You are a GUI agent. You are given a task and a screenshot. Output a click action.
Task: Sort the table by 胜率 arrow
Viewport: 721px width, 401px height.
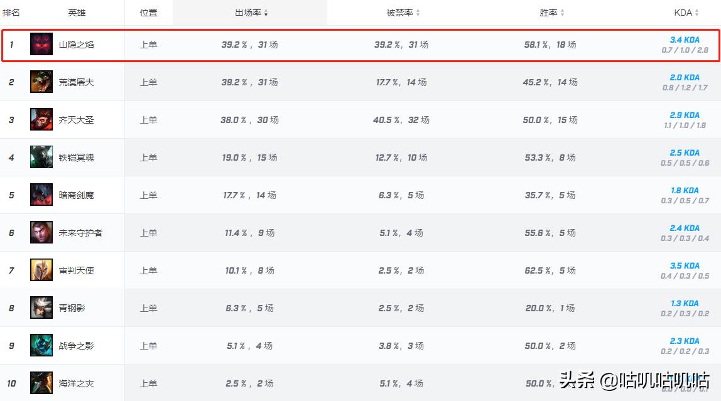coord(562,13)
